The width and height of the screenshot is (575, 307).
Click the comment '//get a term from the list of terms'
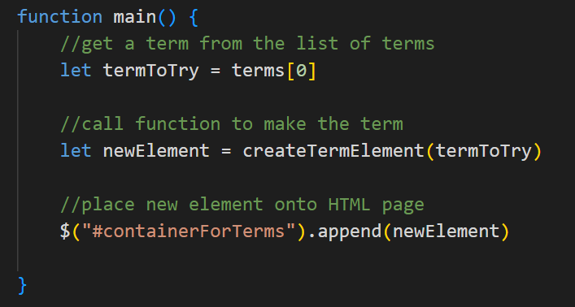pyautogui.click(x=247, y=44)
